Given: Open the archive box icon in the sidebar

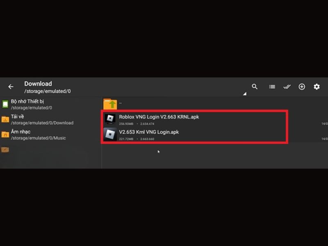Looking at the screenshot, I should click(x=5, y=150).
